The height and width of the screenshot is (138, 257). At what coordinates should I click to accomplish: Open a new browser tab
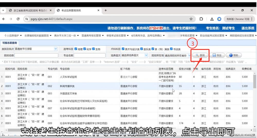click(106, 10)
